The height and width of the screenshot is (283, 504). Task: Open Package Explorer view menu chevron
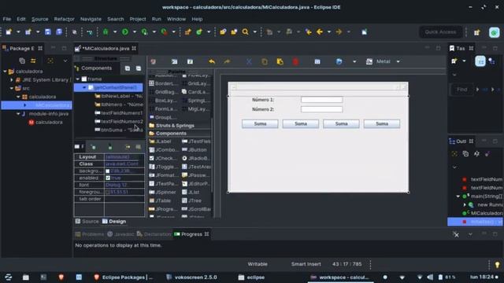pyautogui.click(x=65, y=61)
